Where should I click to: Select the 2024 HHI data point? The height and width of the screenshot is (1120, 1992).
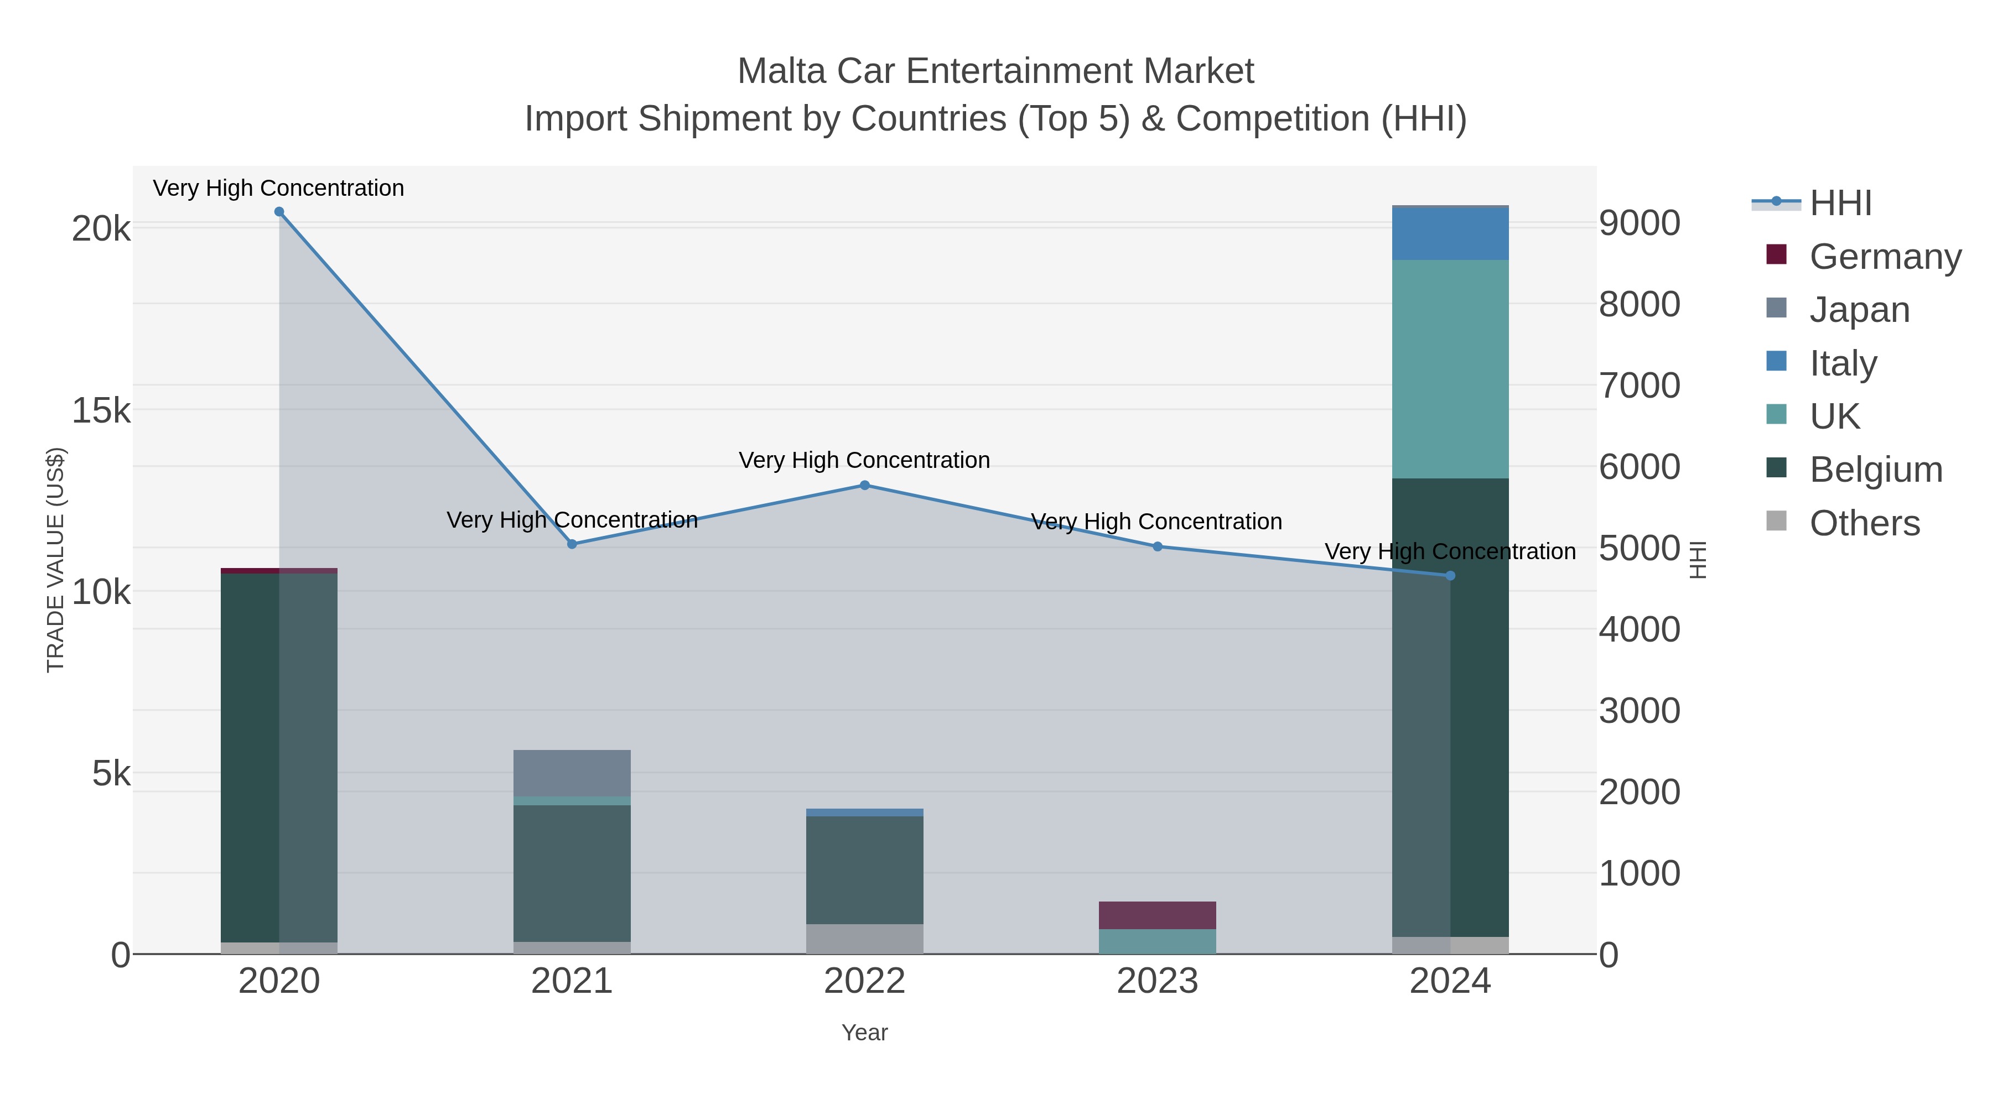[x=1450, y=576]
